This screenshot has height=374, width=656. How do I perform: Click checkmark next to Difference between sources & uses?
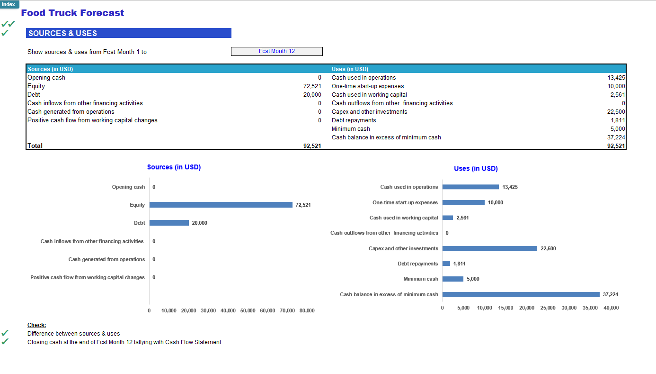coord(5,333)
